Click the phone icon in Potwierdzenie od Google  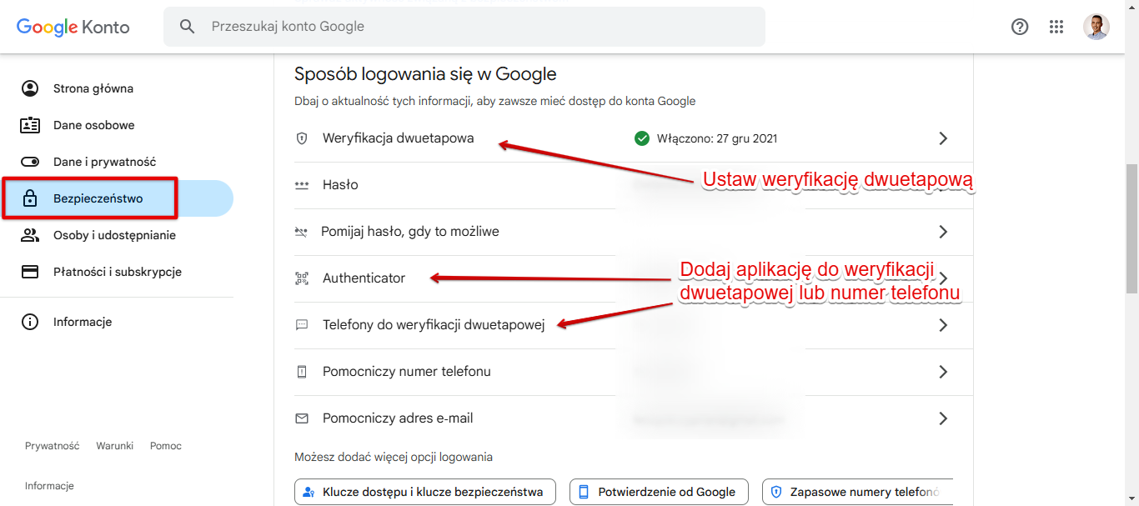tap(584, 492)
